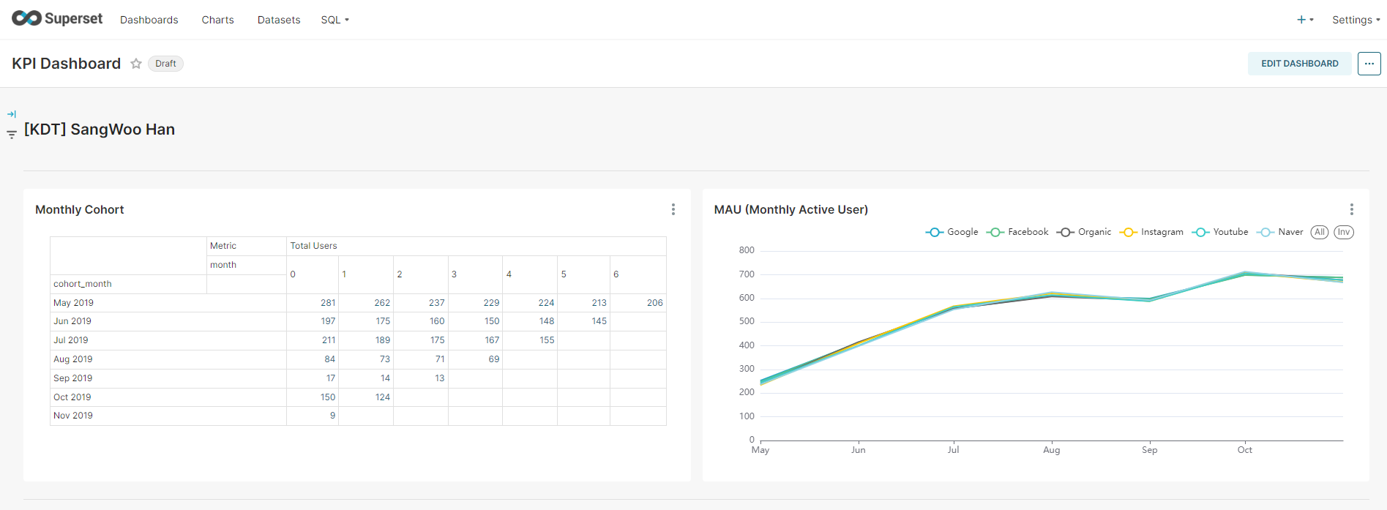Screen dimensions: 1387x510
Task: Open MAU chart three-dot options menu
Action: point(1352,209)
